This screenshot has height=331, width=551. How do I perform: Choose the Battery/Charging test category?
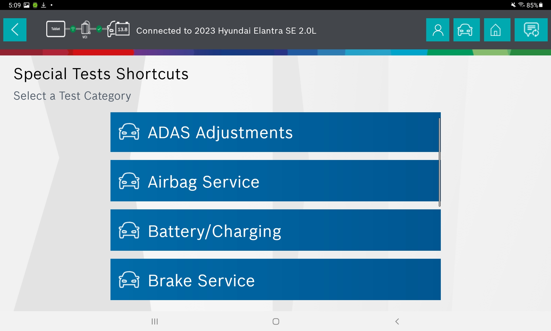click(x=275, y=230)
